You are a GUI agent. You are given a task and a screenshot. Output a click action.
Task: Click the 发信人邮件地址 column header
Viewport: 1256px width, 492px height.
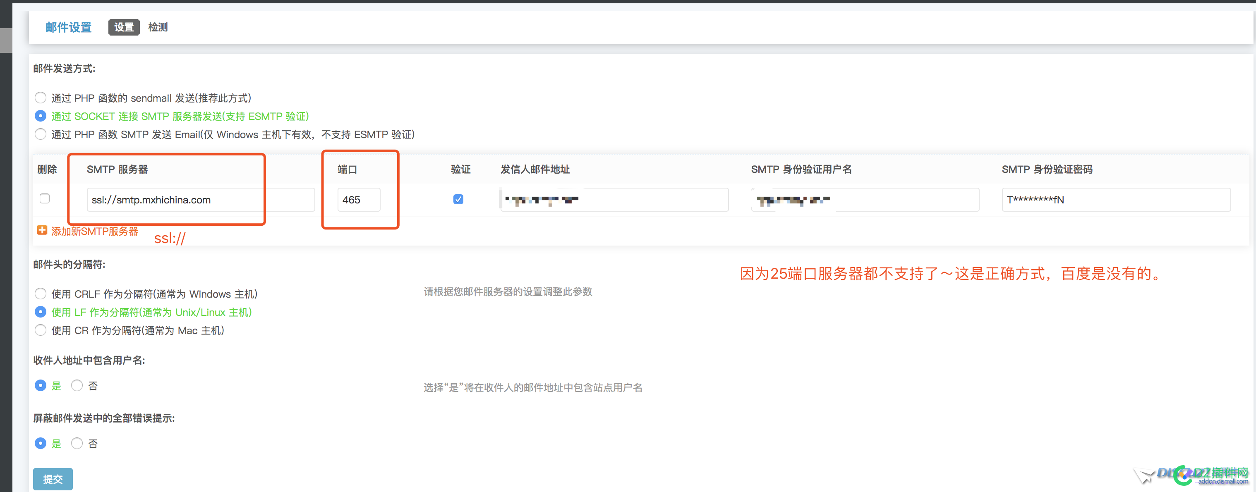tap(535, 170)
